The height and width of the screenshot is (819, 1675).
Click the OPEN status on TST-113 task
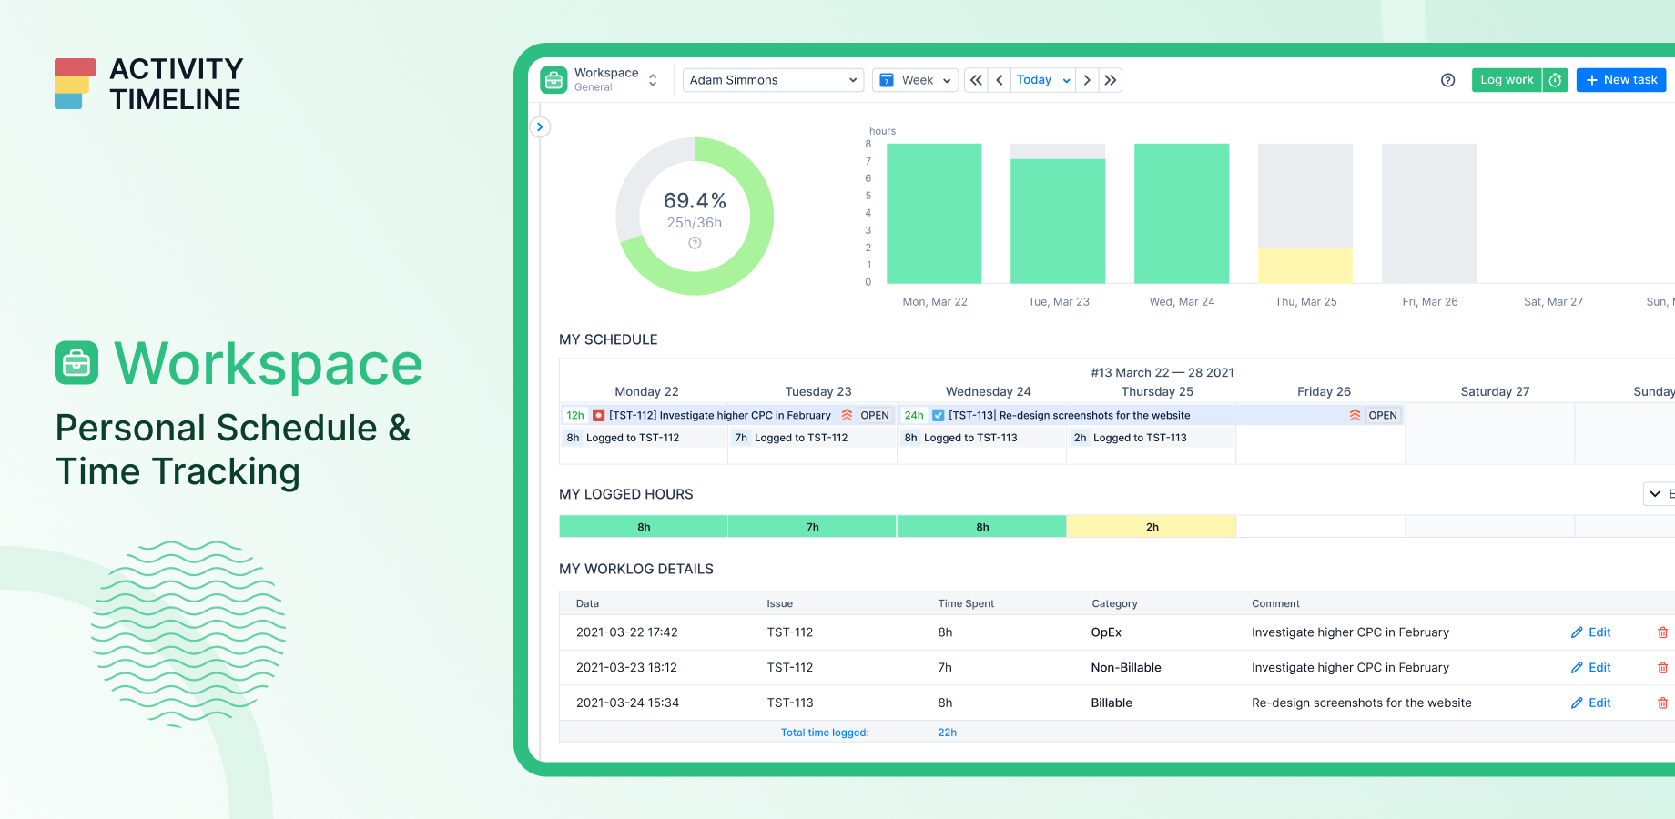pos(1382,415)
